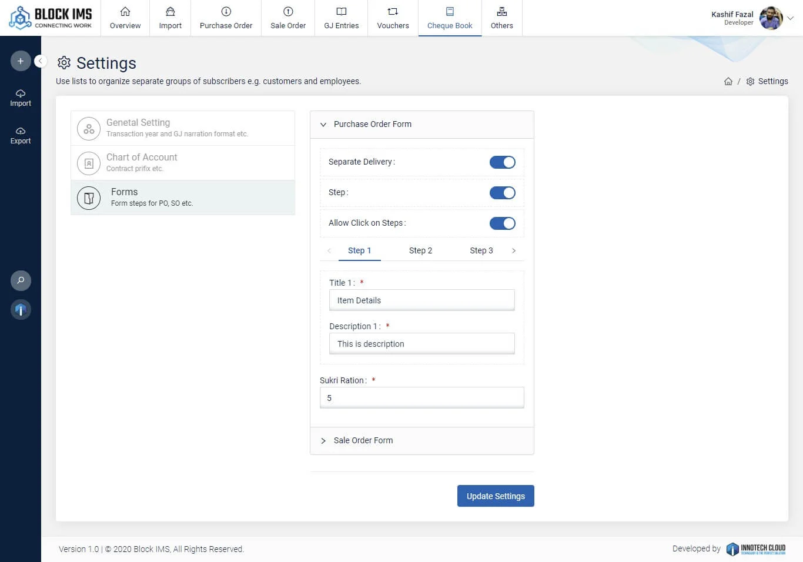
Task: Open the search magnifier icon in sidebar
Action: (21, 280)
